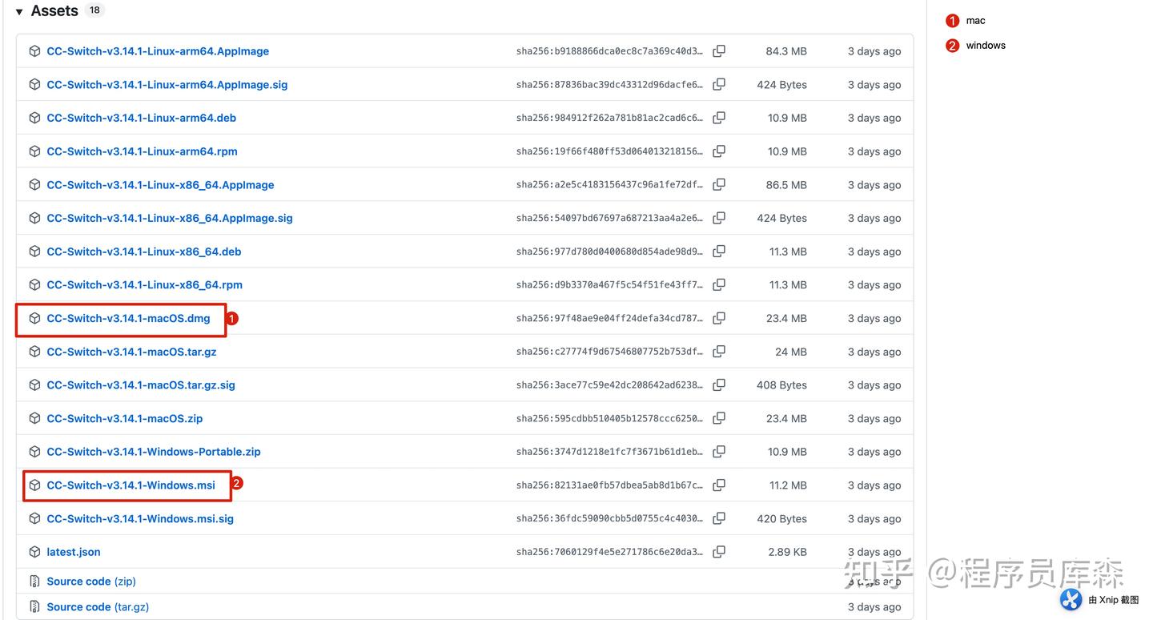Open the latest.json file link
The height and width of the screenshot is (620, 1153).
point(74,552)
